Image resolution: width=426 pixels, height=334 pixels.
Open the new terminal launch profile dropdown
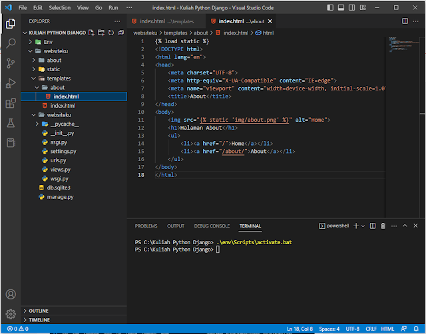pos(363,226)
